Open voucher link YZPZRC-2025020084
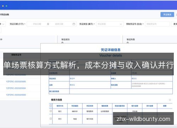This screenshot has width=177, height=128. click(16, 88)
